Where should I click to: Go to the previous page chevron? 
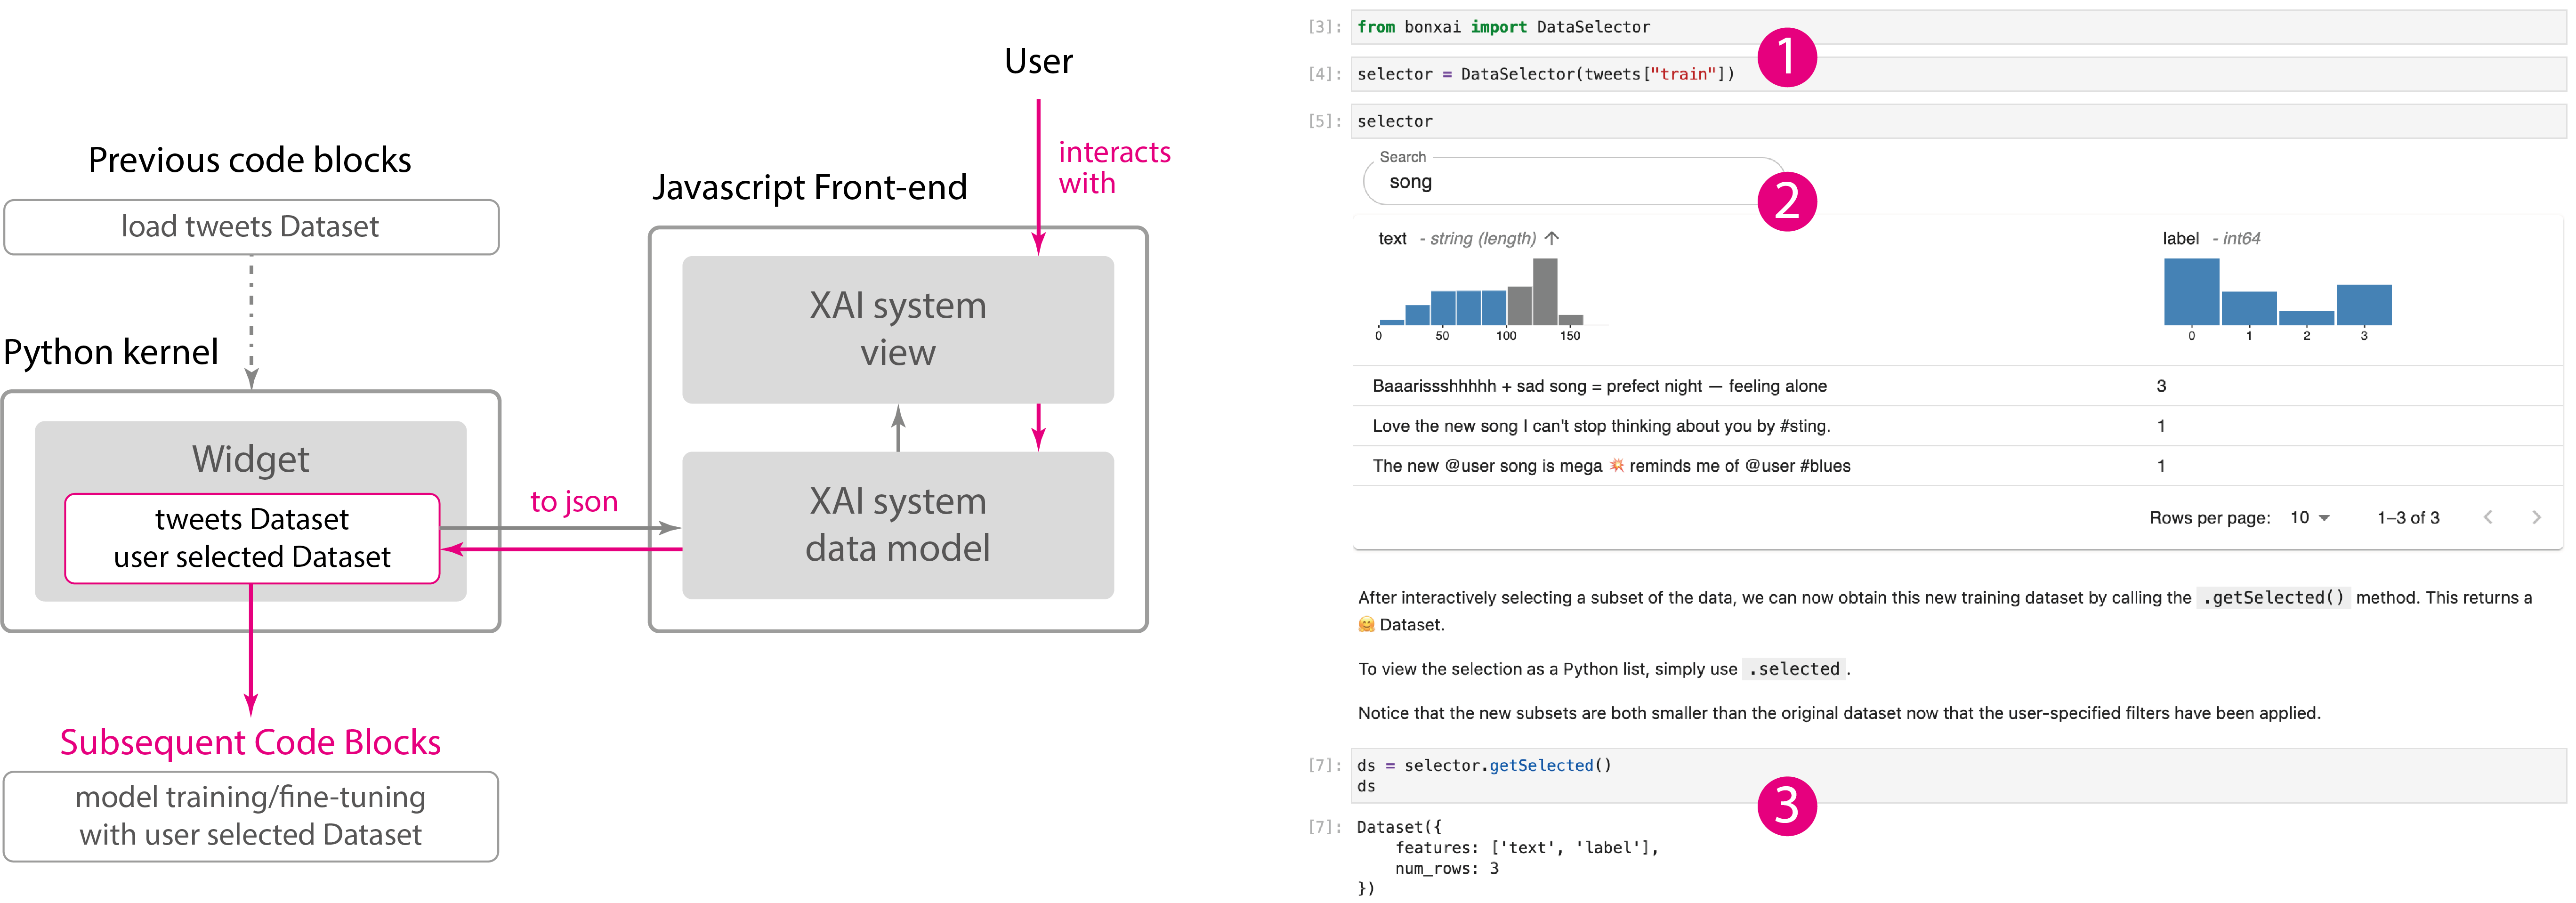(2488, 517)
